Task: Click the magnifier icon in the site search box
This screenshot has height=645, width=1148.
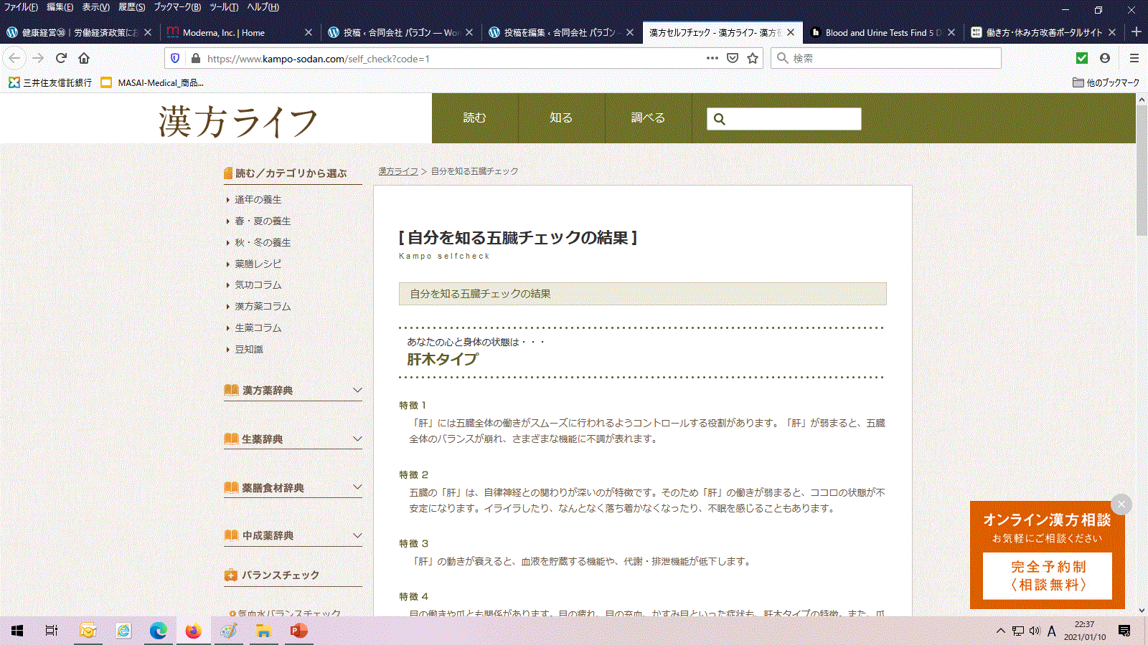Action: (719, 119)
